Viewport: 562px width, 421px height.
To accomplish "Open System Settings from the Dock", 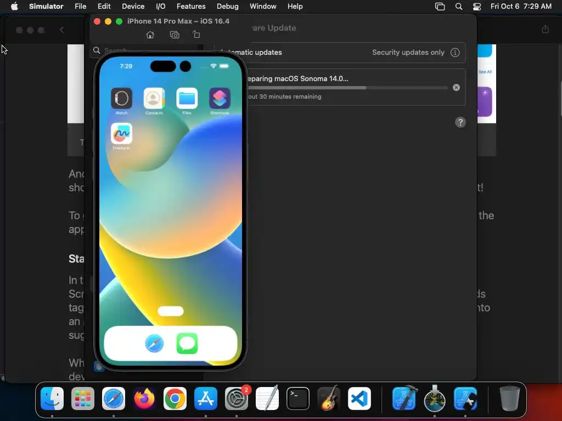I will [x=237, y=399].
